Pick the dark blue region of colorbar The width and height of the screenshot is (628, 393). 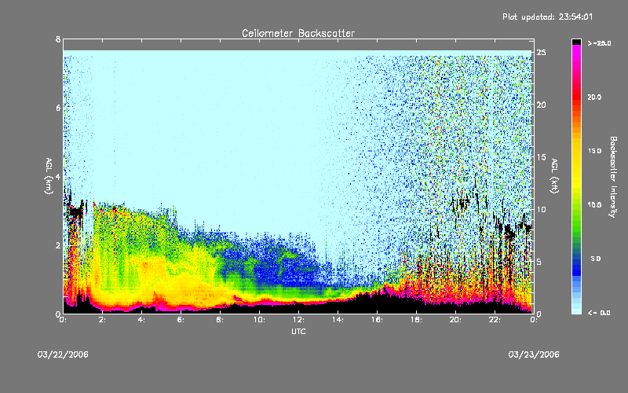click(x=577, y=263)
